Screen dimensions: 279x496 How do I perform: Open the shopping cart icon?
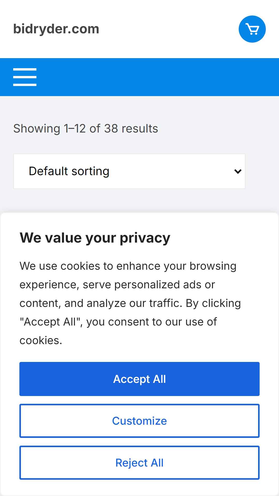click(252, 29)
